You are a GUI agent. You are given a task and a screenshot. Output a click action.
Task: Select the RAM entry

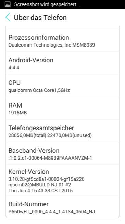click(62, 108)
